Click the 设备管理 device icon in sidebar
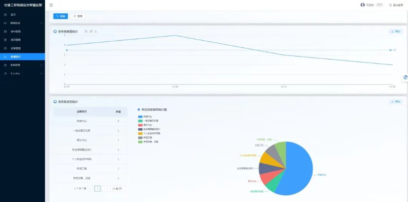Screen dimensions: 408x202 click(x=5, y=48)
